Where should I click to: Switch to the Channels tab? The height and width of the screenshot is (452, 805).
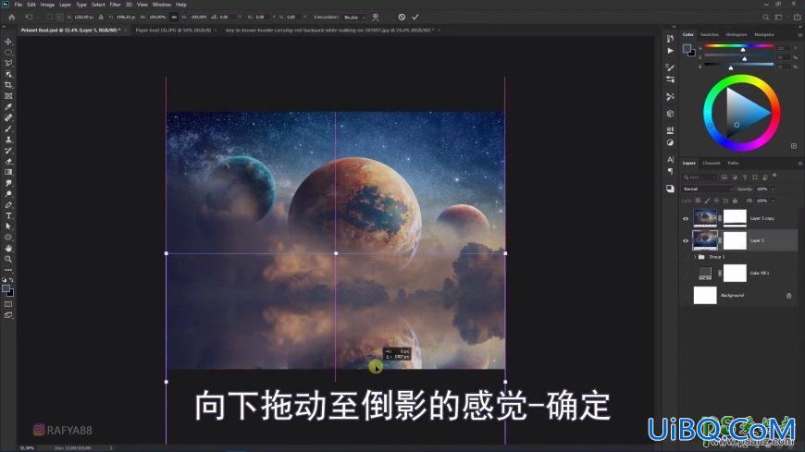coord(711,164)
